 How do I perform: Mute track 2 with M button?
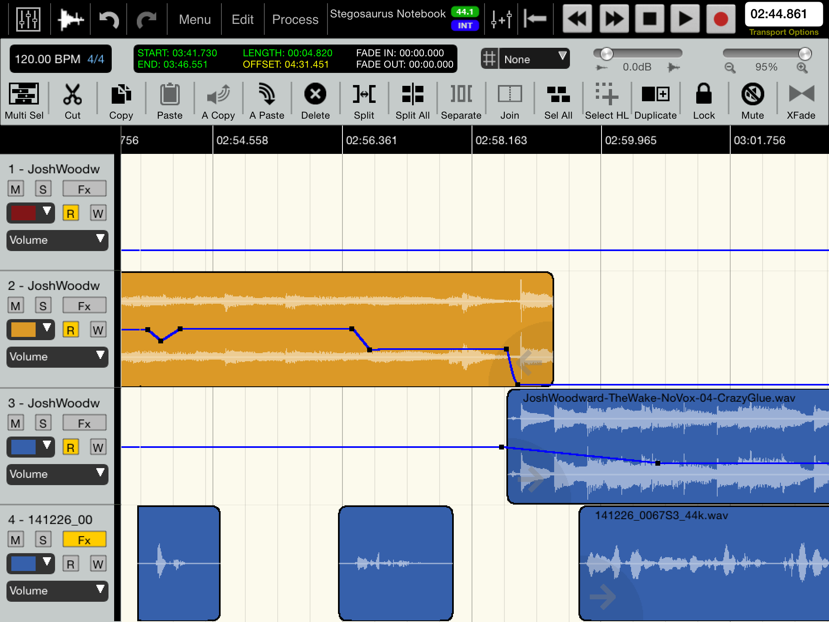(16, 306)
